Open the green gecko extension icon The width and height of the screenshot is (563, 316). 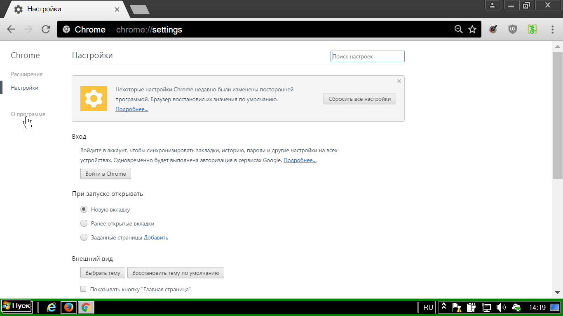(532, 29)
